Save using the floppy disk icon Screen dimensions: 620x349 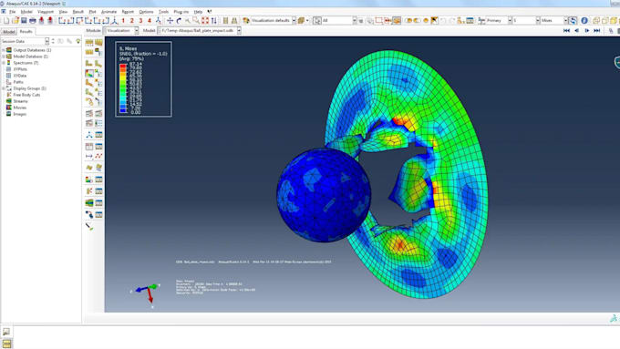(24, 21)
